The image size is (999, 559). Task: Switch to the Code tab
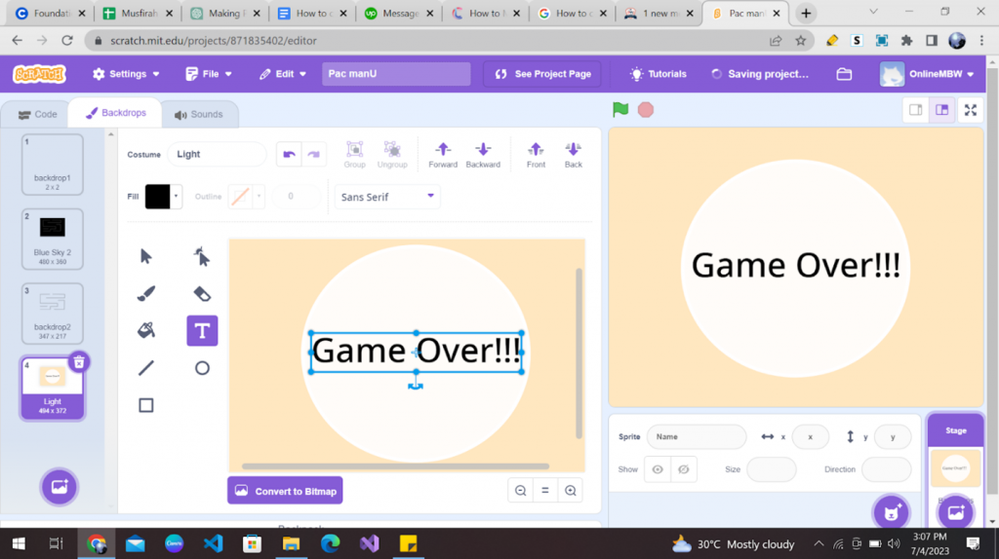click(x=38, y=115)
